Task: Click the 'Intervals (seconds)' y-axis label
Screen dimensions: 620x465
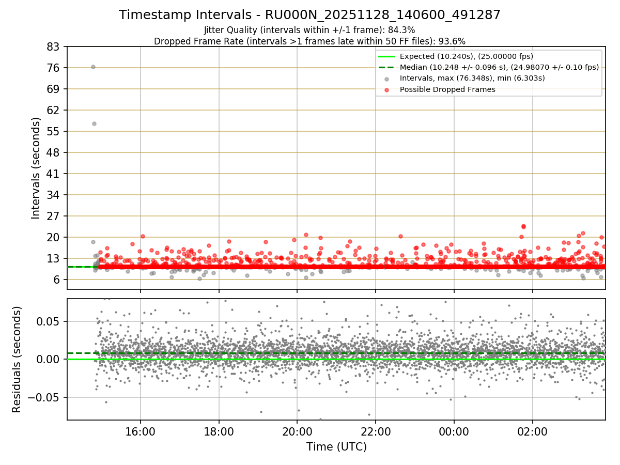Action: tap(36, 168)
